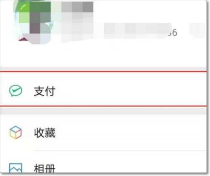Screen dimensions: 210x176
Task: Tap the white area below the avatar
Action: point(32,56)
